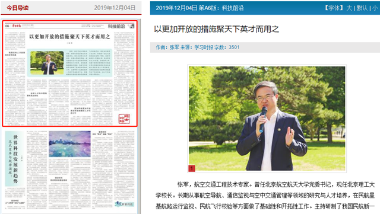Click the 2019年12月04日 date in left header
Viewport: 380px width, 214px height.
[115, 8]
